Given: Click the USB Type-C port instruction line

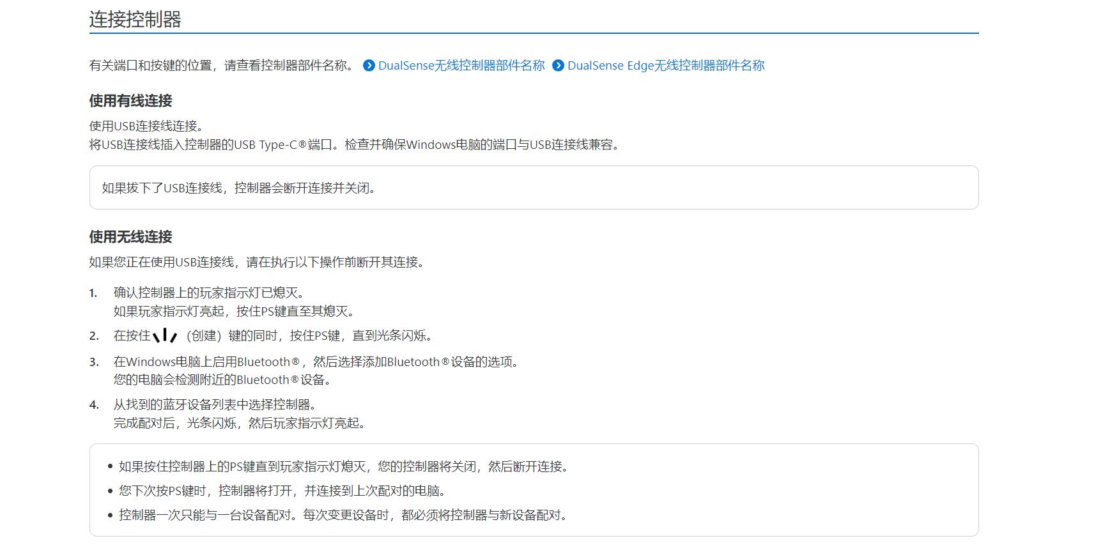Looking at the screenshot, I should click(x=354, y=145).
